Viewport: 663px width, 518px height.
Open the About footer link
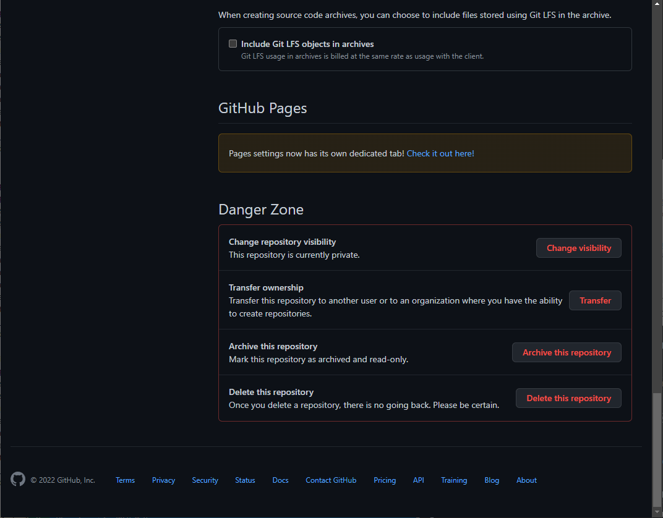tap(526, 480)
